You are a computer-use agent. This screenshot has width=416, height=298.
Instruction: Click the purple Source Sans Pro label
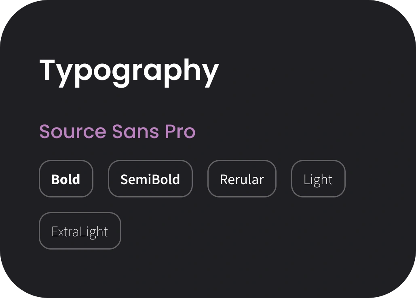(118, 131)
